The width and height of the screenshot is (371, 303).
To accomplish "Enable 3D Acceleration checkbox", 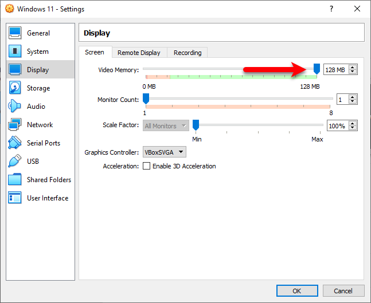I will 146,166.
